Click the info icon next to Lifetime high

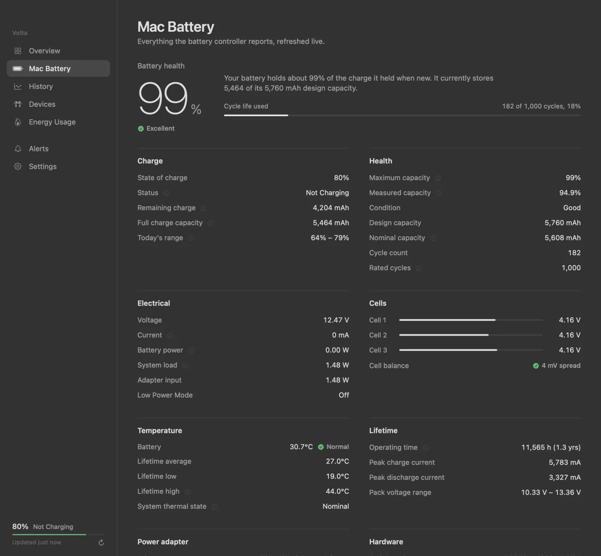pyautogui.click(x=188, y=492)
